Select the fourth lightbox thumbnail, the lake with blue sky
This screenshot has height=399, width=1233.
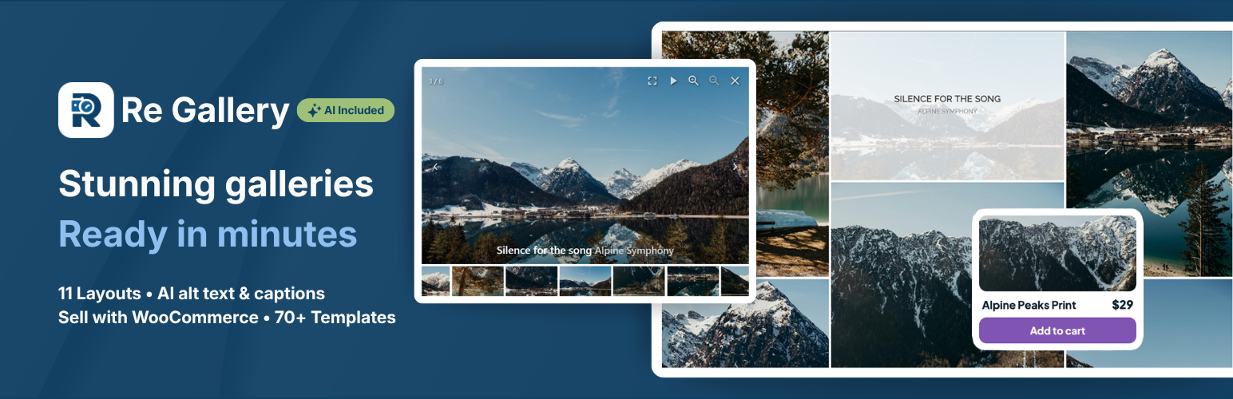(585, 281)
